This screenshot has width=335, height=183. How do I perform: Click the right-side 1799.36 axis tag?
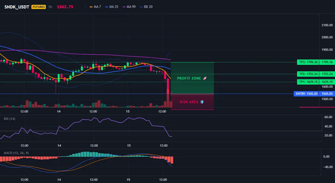click(x=327, y=62)
